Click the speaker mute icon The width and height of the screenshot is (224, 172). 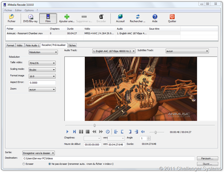pos(143,132)
